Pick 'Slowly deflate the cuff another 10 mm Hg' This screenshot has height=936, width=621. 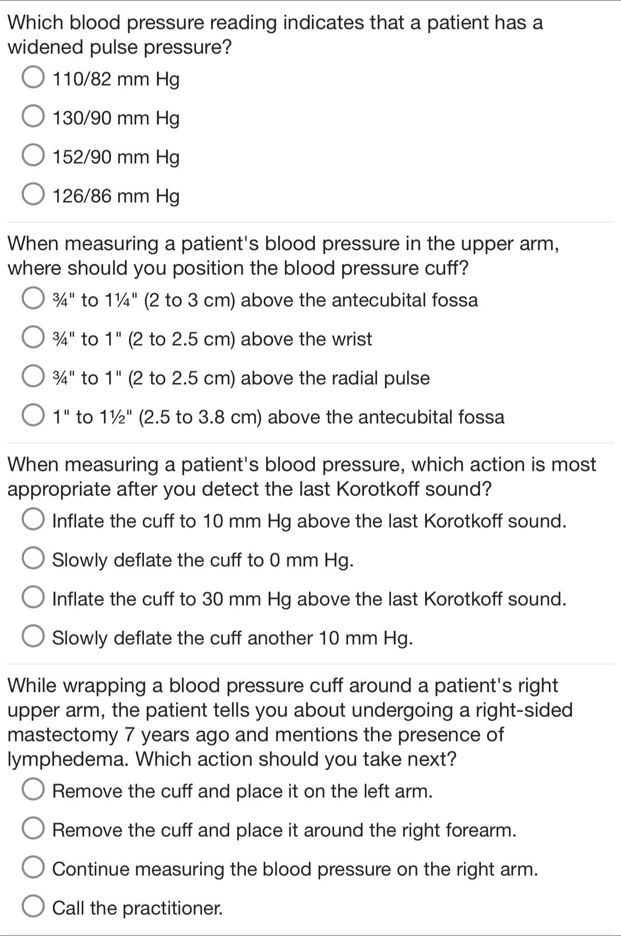33,638
